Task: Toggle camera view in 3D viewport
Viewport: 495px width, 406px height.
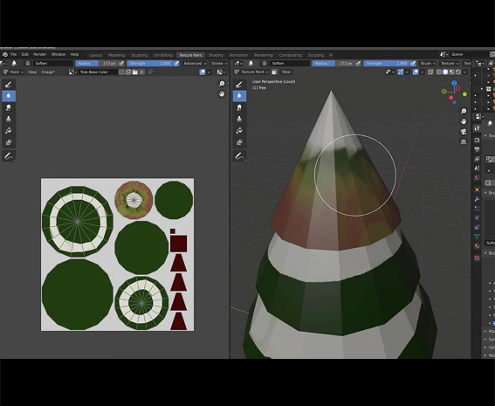Action: coord(464,132)
